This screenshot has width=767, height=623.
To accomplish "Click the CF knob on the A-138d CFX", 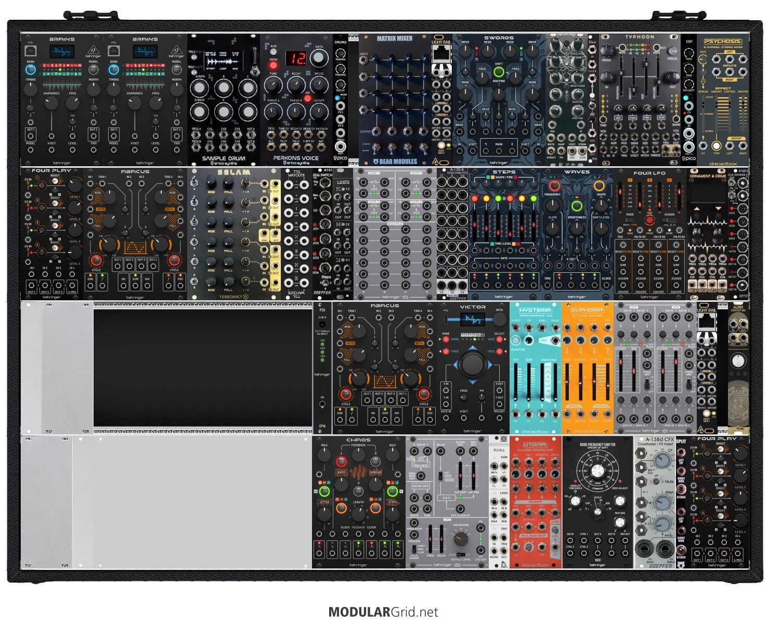I will pyautogui.click(x=662, y=459).
